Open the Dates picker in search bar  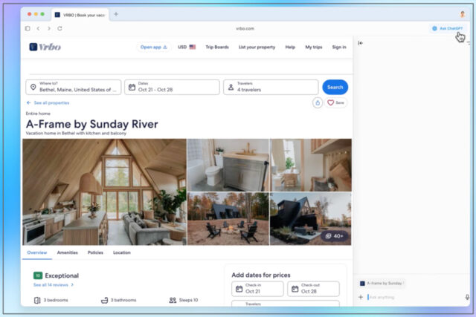[172, 87]
